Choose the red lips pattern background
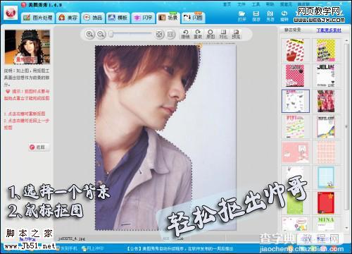 coord(295,50)
